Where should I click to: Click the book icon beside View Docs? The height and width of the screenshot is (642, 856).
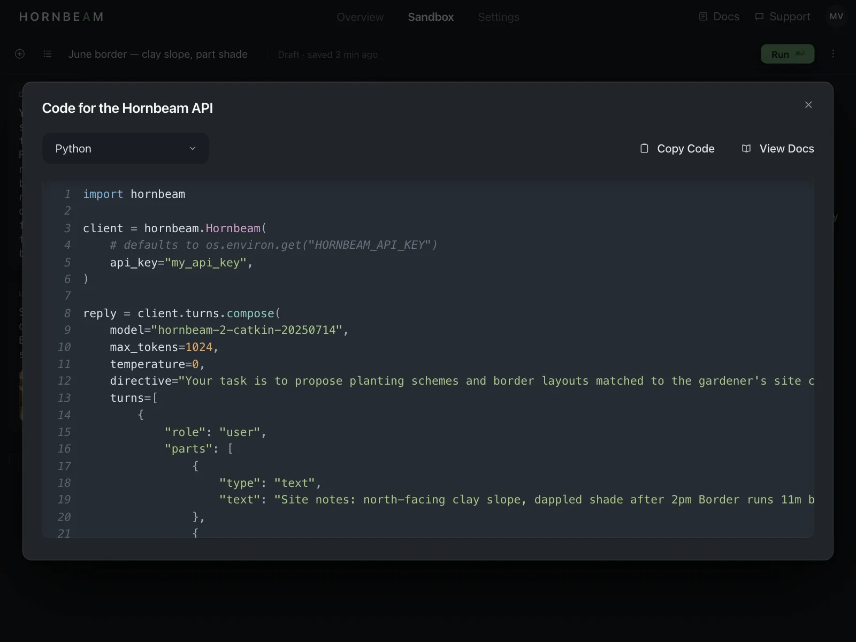click(x=746, y=148)
